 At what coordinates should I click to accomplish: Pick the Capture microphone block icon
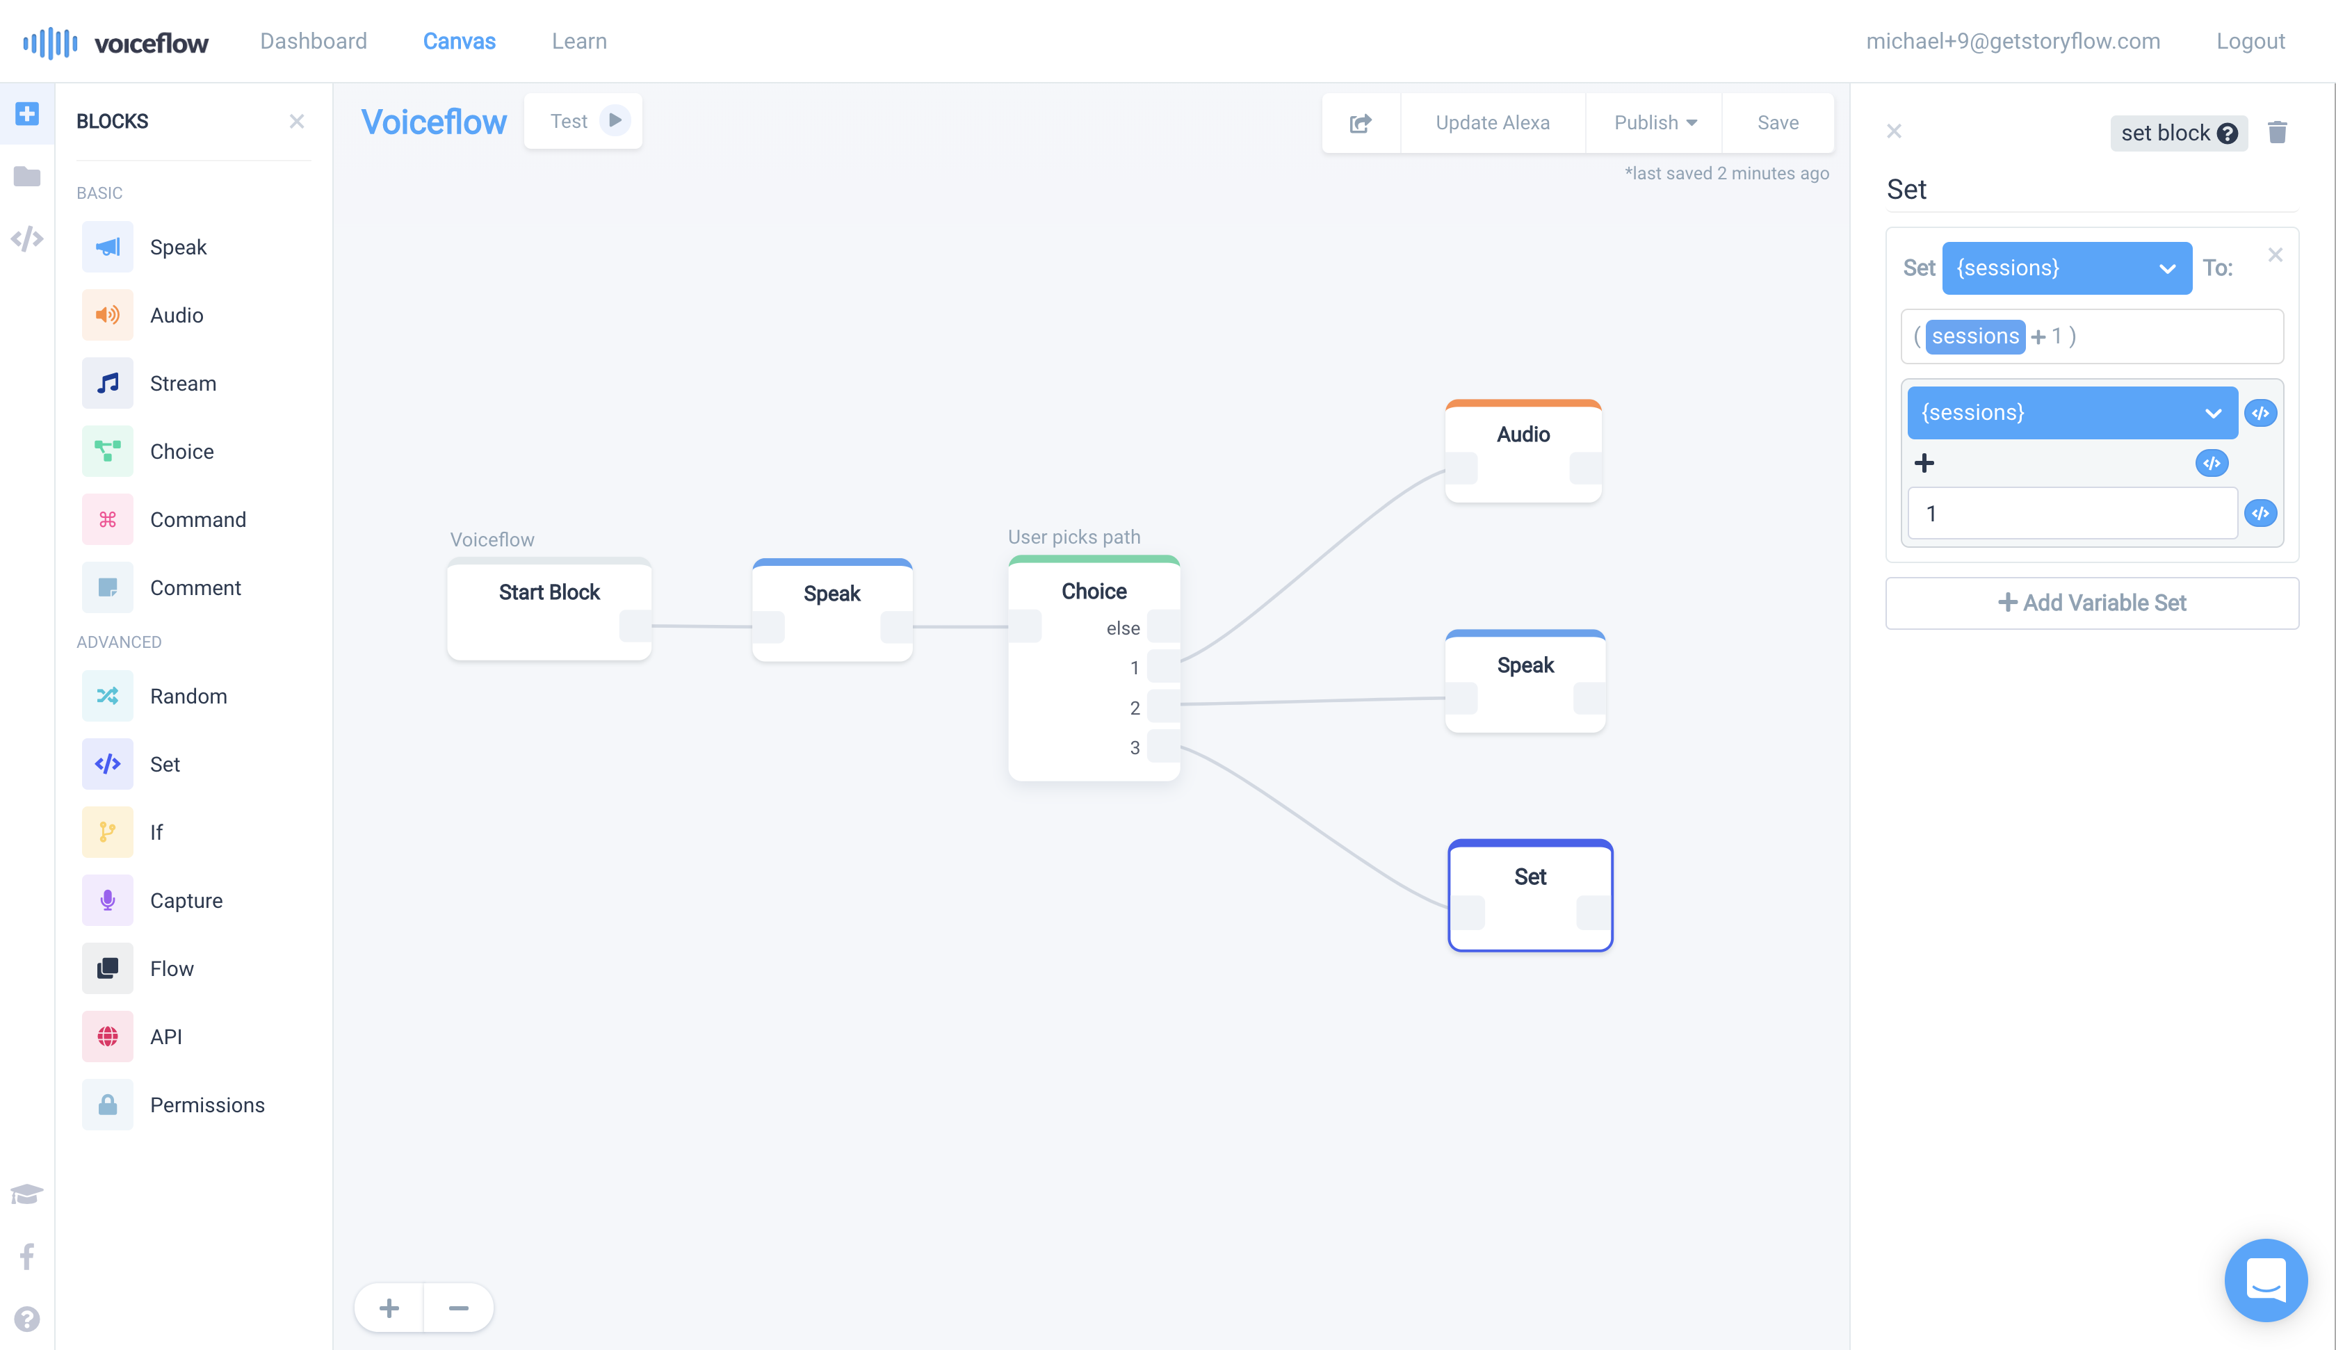pos(108,900)
